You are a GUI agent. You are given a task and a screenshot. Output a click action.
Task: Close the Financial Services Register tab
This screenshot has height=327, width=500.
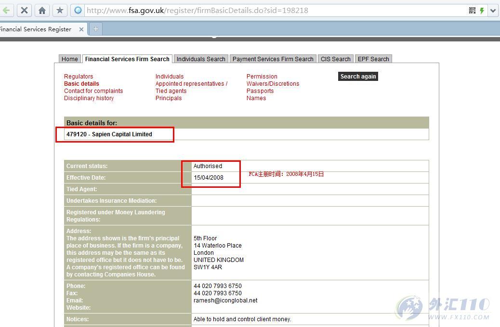click(x=81, y=29)
